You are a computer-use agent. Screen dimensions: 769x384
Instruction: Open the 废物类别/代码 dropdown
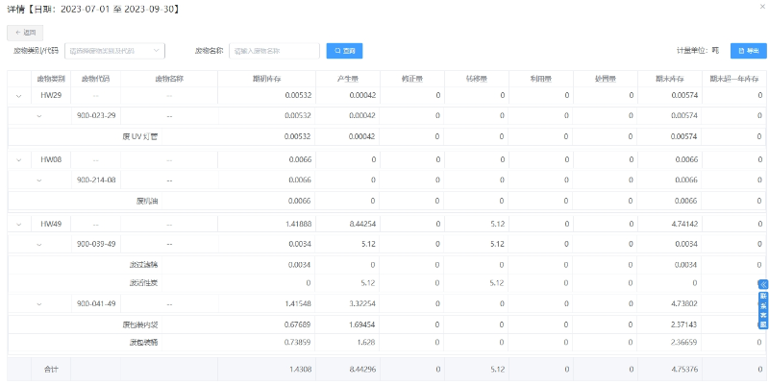pos(114,51)
